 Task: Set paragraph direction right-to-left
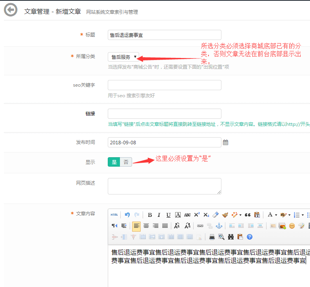point(114,226)
